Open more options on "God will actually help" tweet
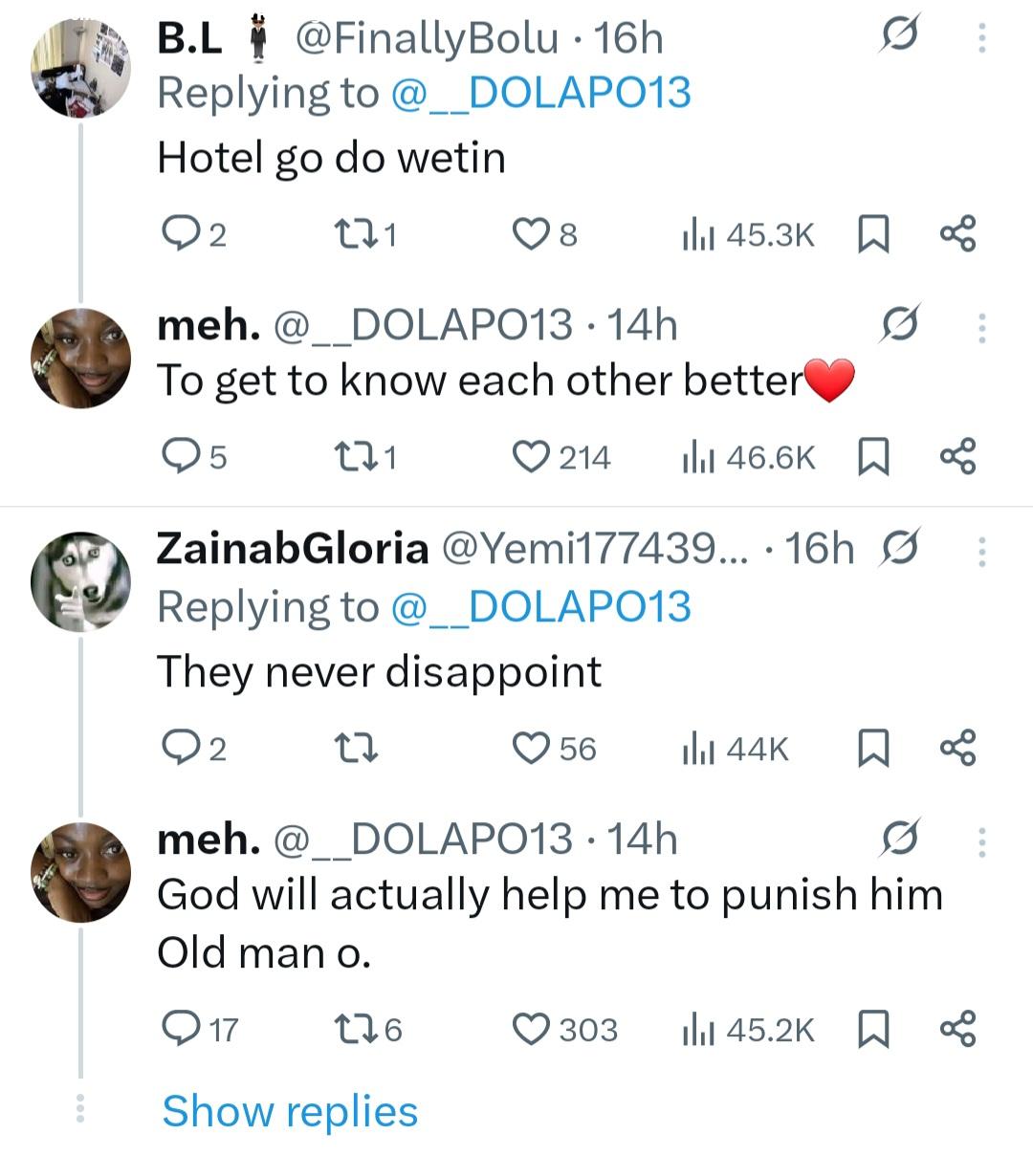1033x1156 pixels. tap(981, 840)
